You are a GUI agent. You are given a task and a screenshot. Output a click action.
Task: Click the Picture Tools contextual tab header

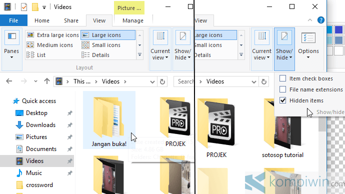[x=129, y=8]
